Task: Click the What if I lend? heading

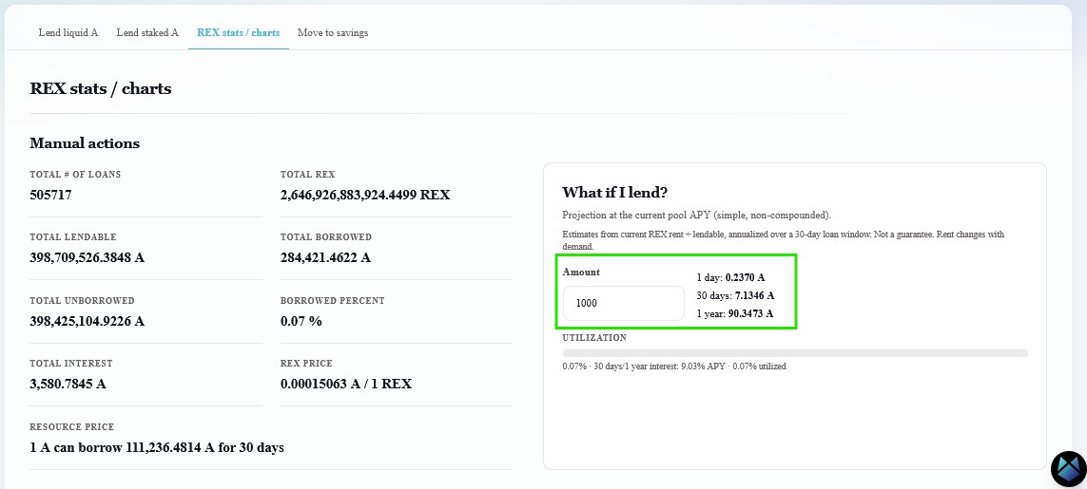Action: pos(615,193)
